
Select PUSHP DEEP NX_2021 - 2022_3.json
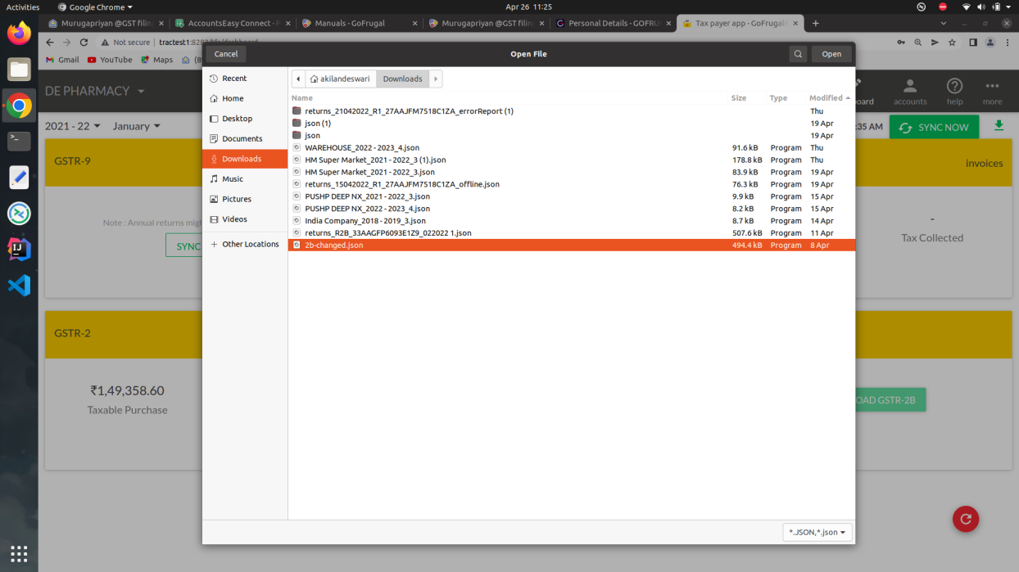pos(572,196)
